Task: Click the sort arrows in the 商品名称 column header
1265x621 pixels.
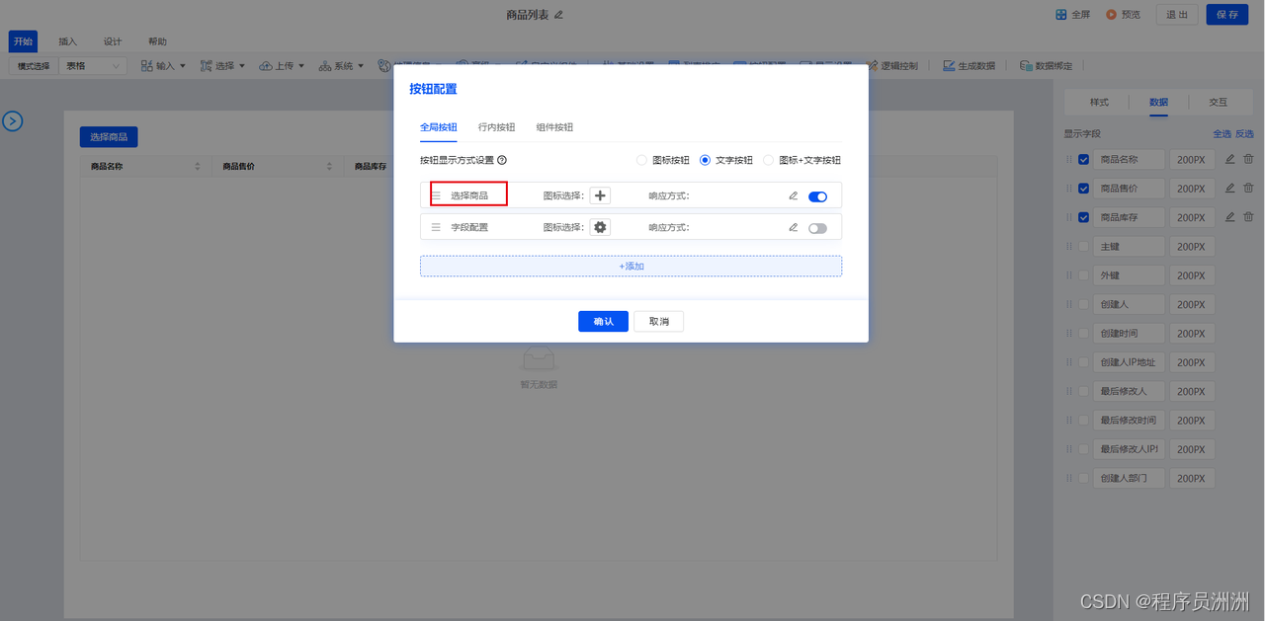Action: [x=197, y=167]
